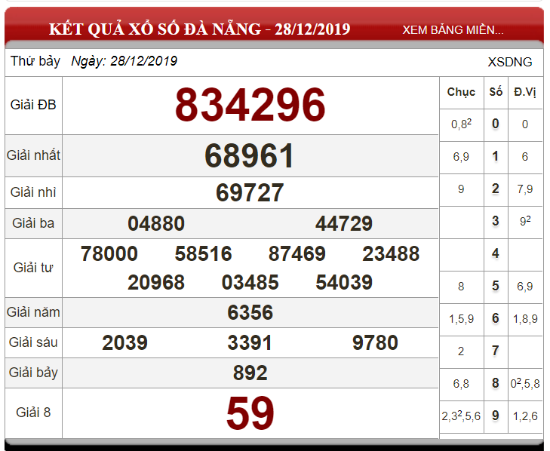550x451 pixels.
Task: Click Đ.Vị cell showing 9²
Action: click(x=525, y=221)
